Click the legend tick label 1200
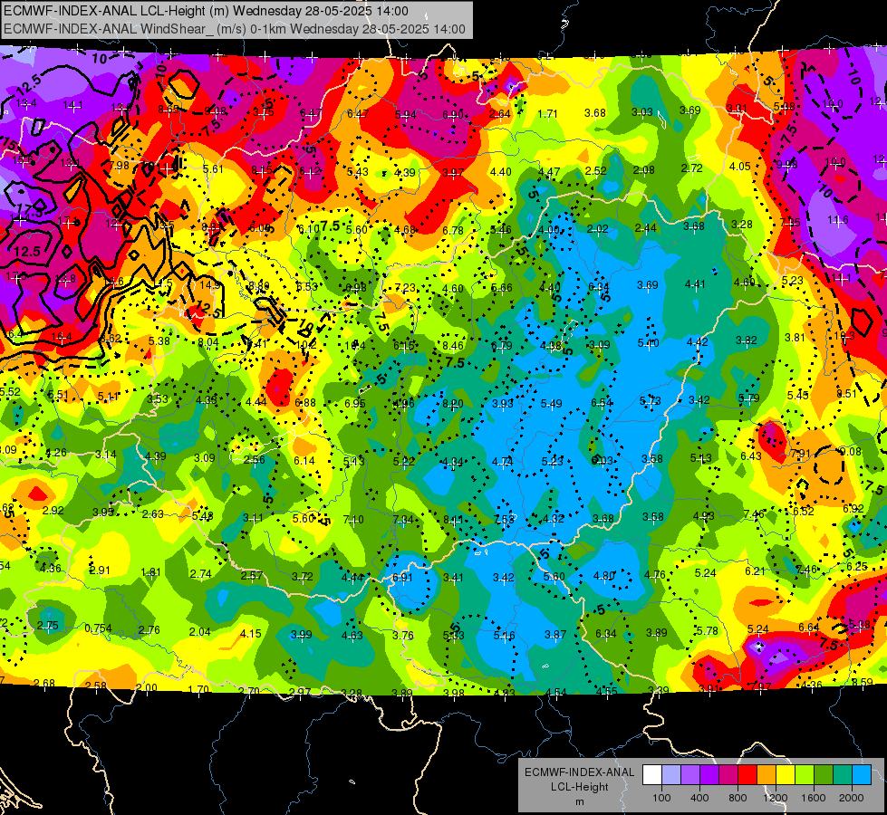Screen dimensions: 887x815 (x=776, y=798)
